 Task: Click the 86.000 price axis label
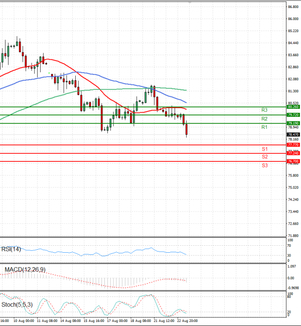pyautogui.click(x=293, y=19)
